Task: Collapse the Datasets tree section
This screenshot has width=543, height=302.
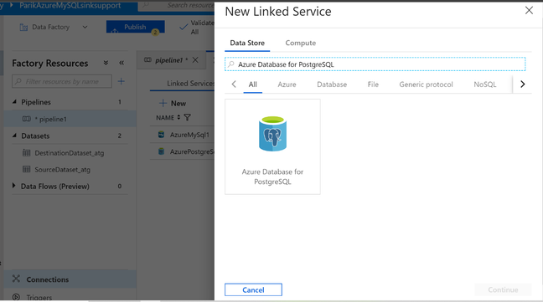Action: [x=14, y=136]
